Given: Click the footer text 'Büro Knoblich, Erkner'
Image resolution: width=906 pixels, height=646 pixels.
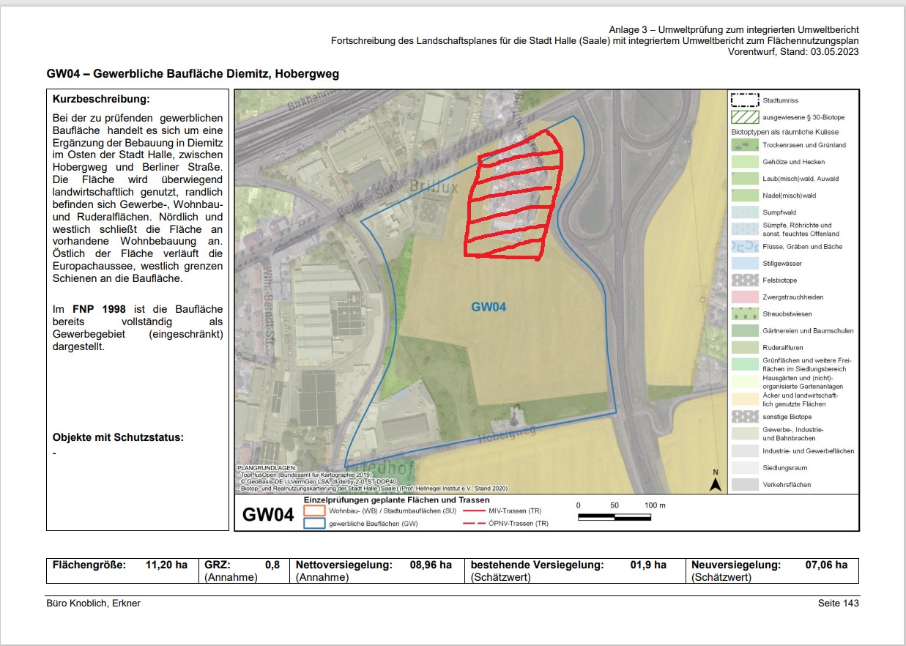Looking at the screenshot, I should point(93,603).
